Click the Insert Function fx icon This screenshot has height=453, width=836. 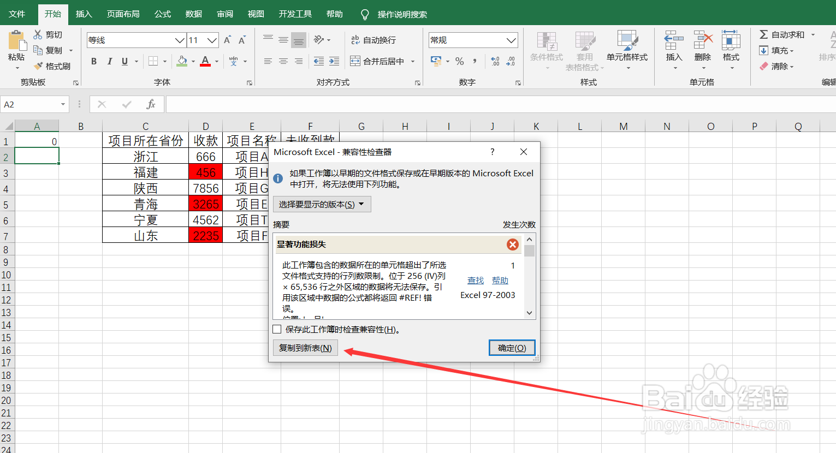click(x=151, y=104)
